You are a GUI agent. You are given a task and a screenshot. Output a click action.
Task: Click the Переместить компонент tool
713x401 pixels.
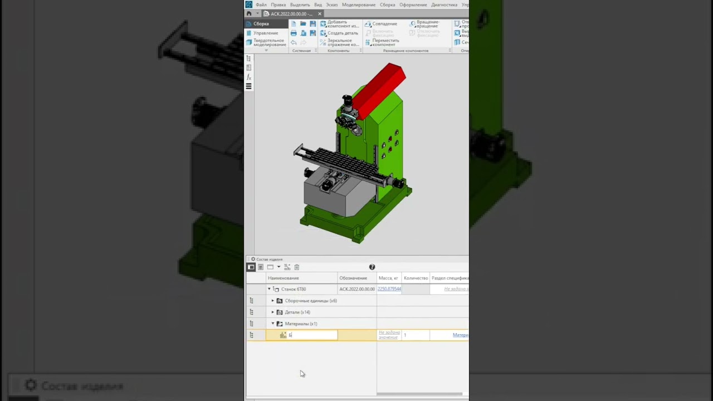[382, 42]
